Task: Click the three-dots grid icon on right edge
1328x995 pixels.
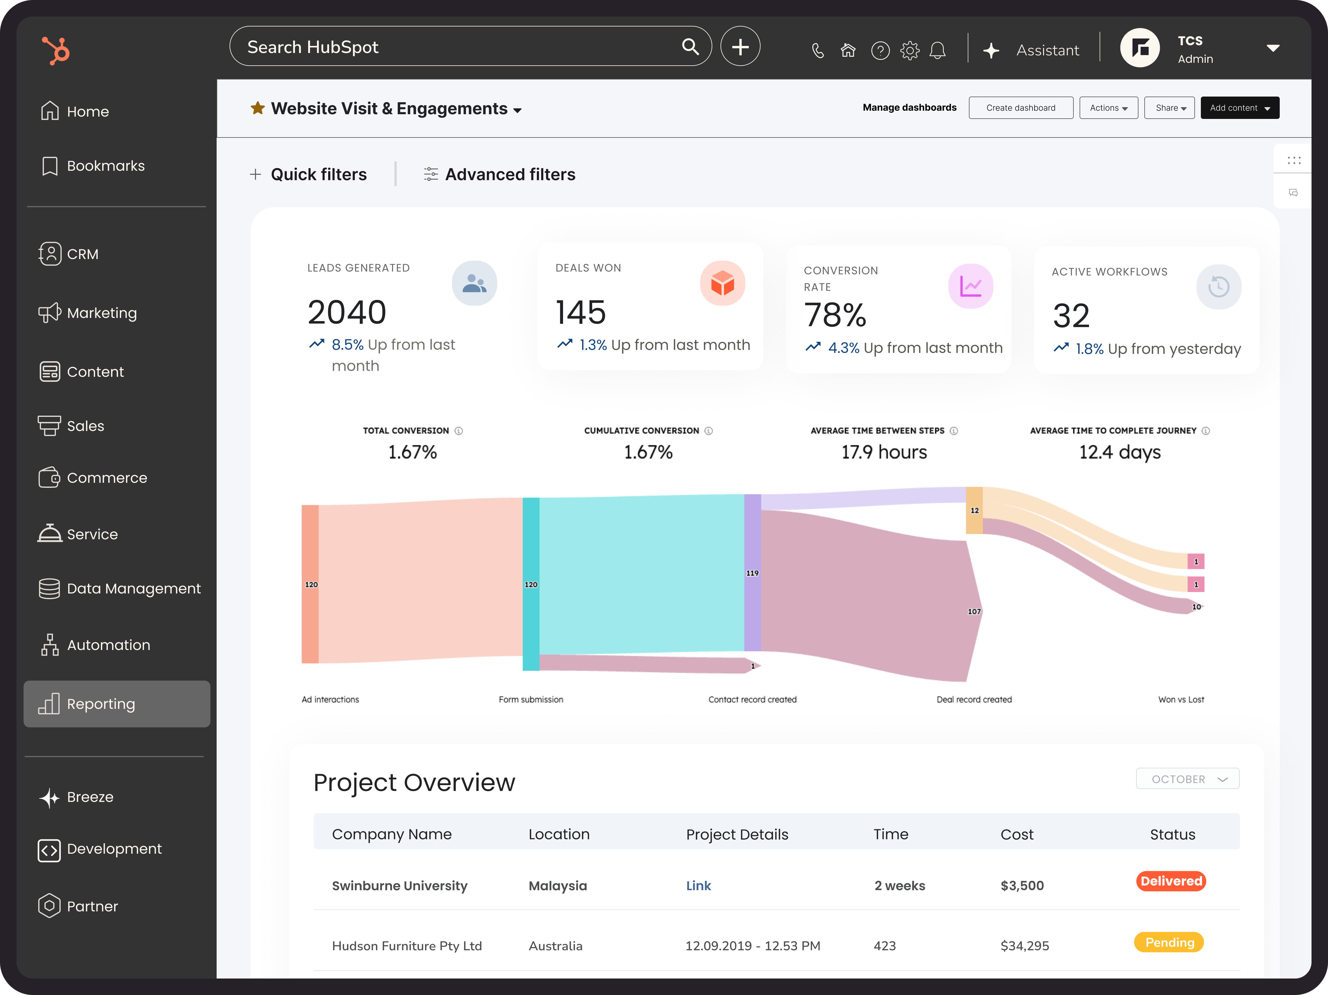Action: coord(1294,160)
